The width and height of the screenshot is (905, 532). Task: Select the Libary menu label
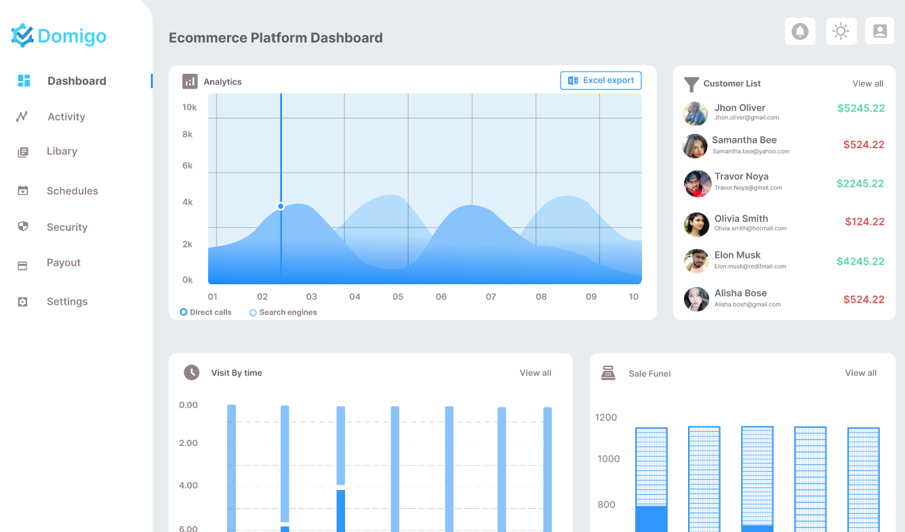click(62, 151)
